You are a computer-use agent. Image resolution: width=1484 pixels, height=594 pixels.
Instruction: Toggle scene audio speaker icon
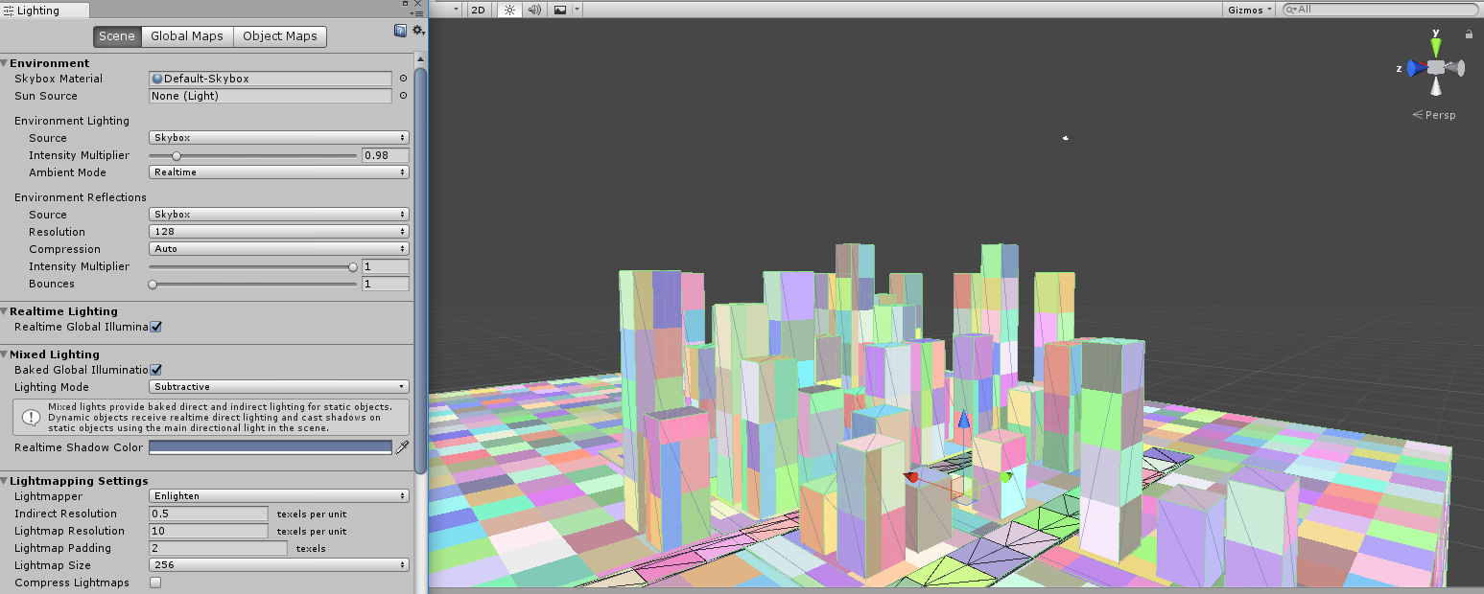534,10
